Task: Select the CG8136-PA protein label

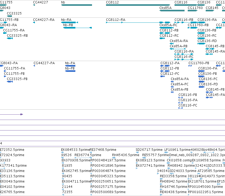Action: 208,68
